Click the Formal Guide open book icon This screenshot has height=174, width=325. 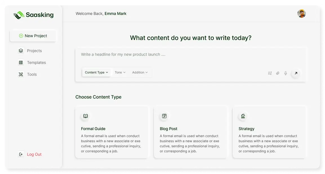[x=85, y=116]
